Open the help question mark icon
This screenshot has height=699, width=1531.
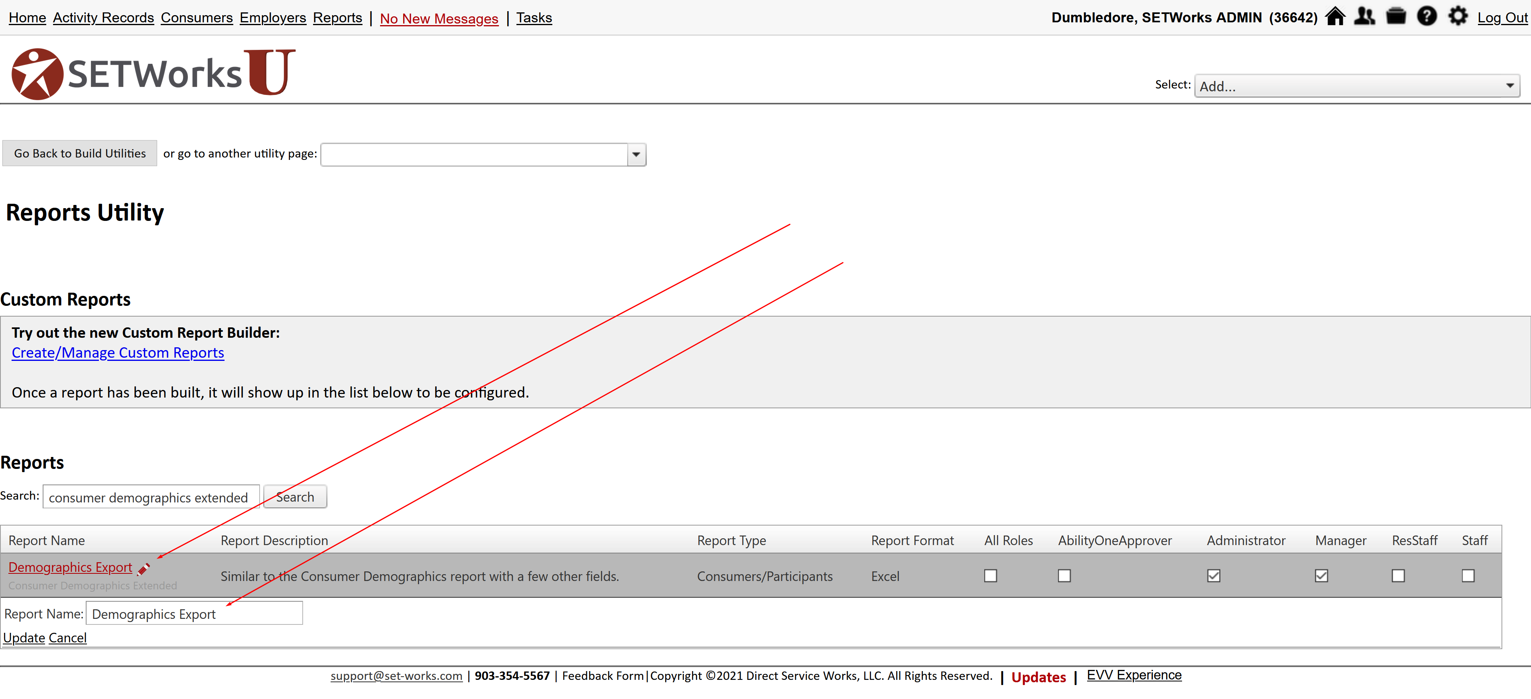[x=1427, y=16]
